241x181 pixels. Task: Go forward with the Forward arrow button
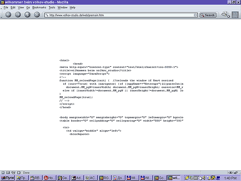tap(18, 15)
